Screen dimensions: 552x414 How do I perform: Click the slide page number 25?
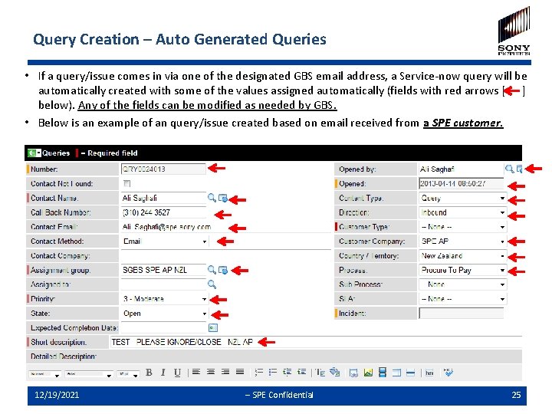pos(516,395)
